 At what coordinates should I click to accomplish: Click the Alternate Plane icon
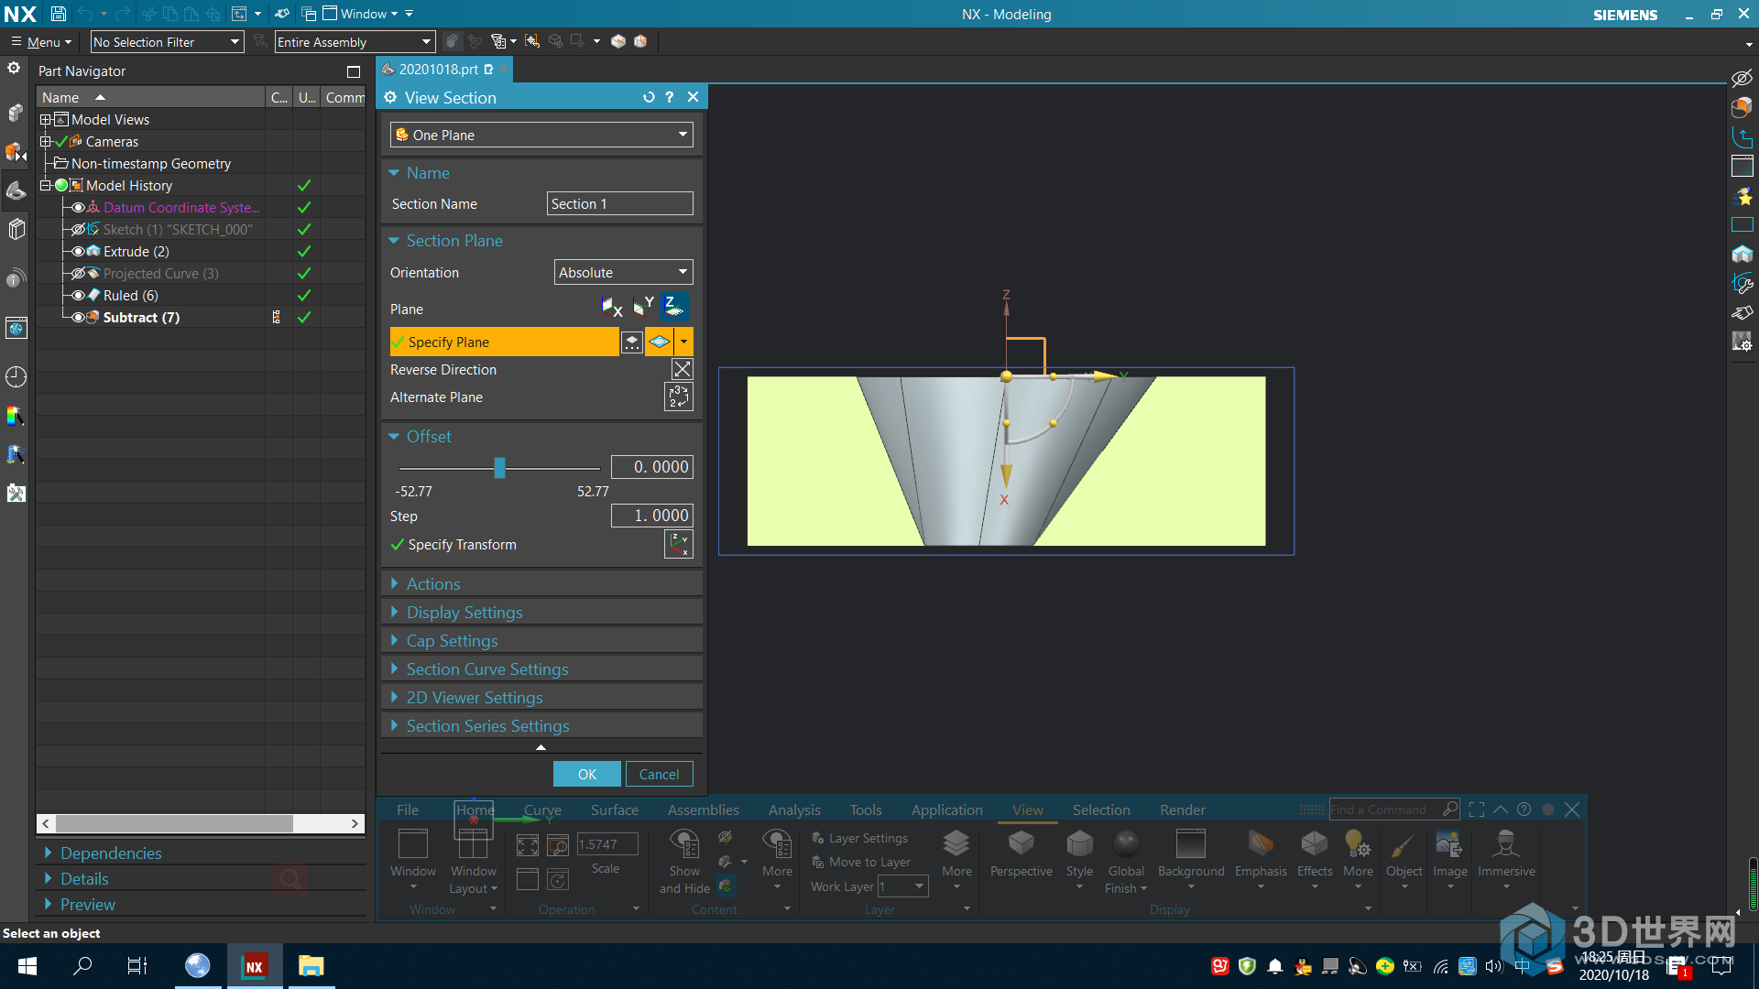678,397
